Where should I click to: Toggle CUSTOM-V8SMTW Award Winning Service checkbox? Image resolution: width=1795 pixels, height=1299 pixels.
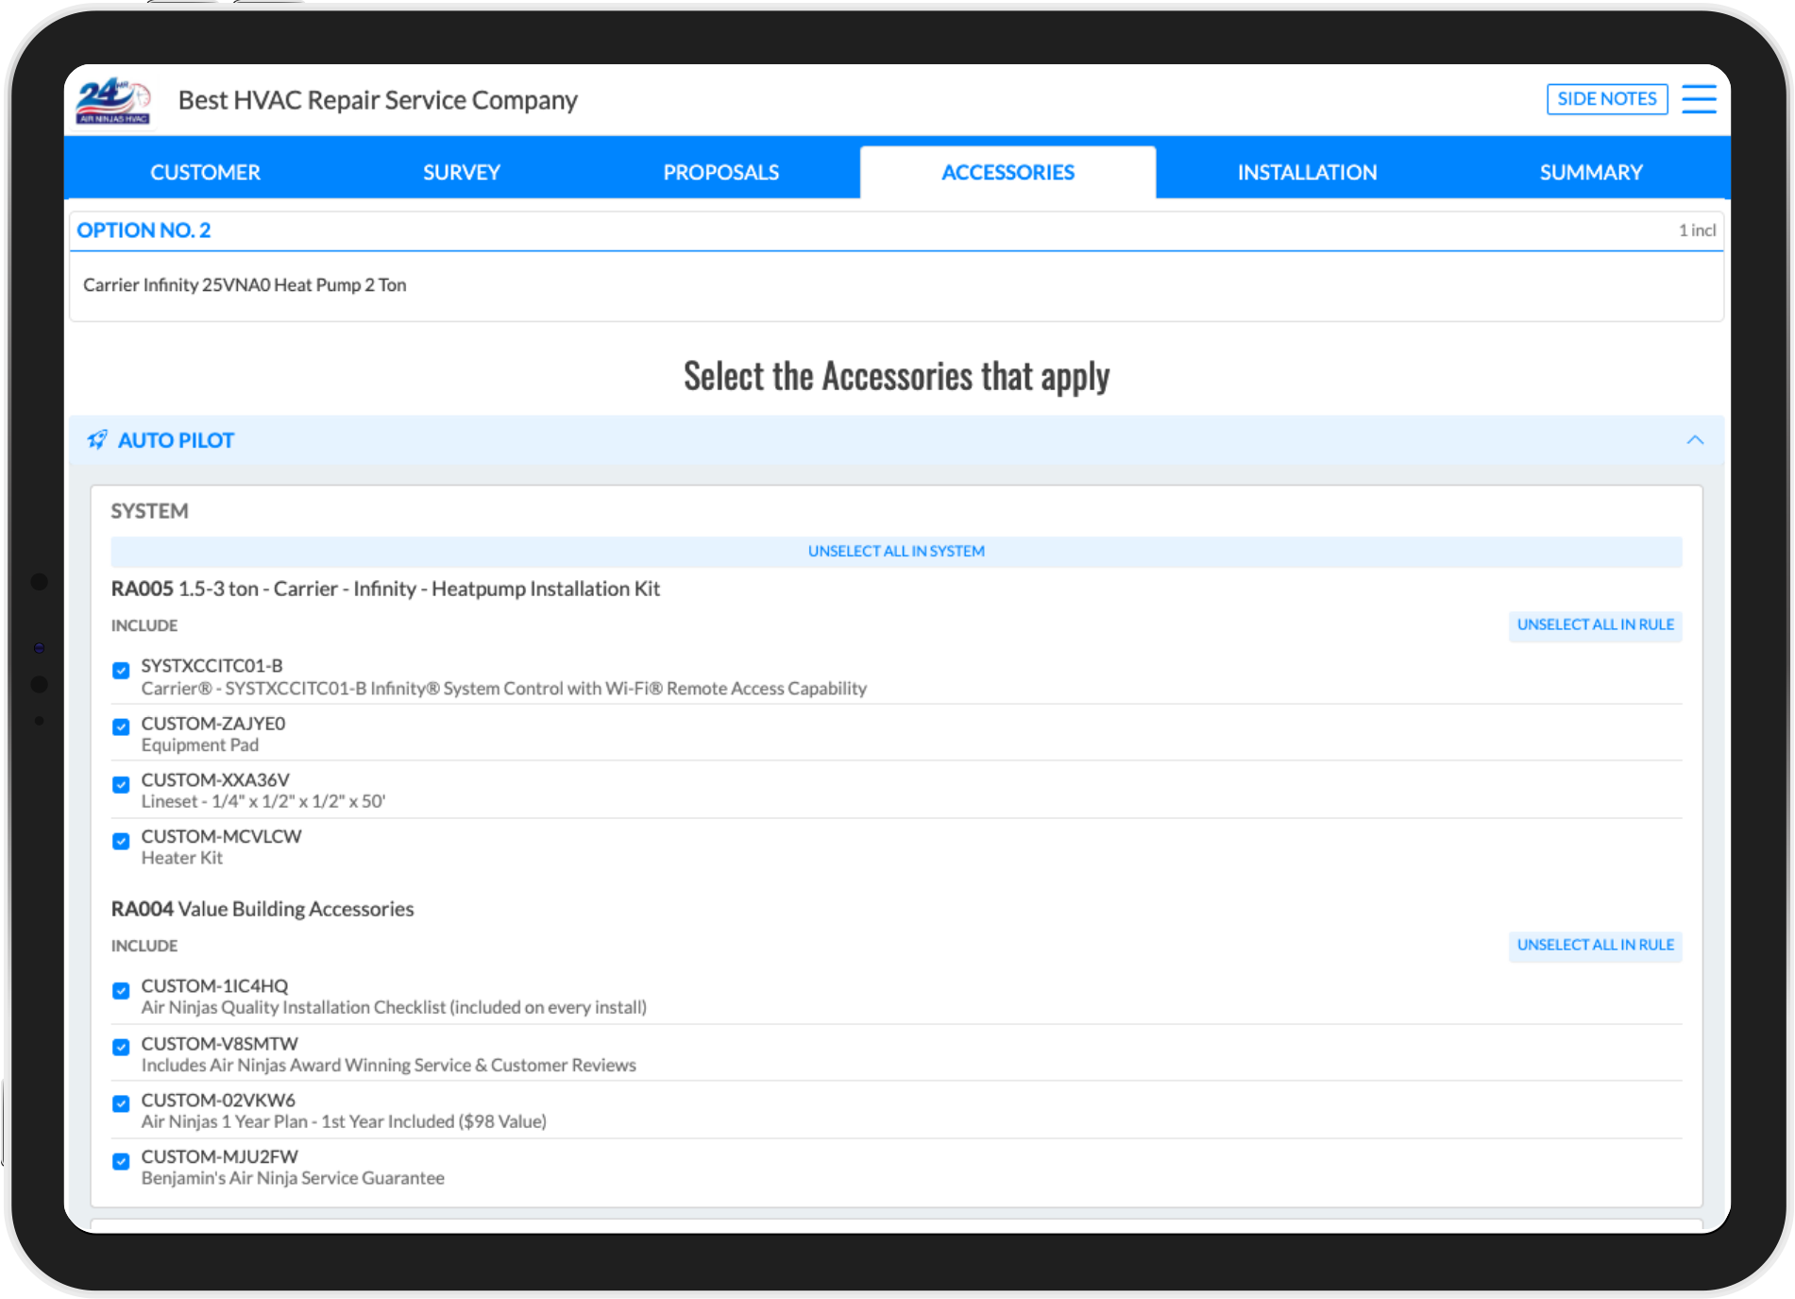tap(121, 1048)
